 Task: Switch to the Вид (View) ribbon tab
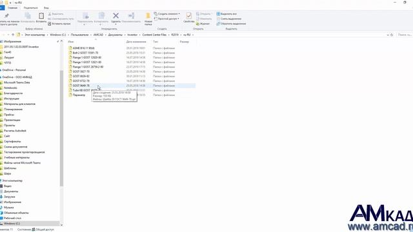point(46,8)
